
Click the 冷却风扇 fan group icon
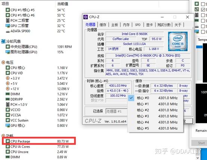tap(3, 41)
